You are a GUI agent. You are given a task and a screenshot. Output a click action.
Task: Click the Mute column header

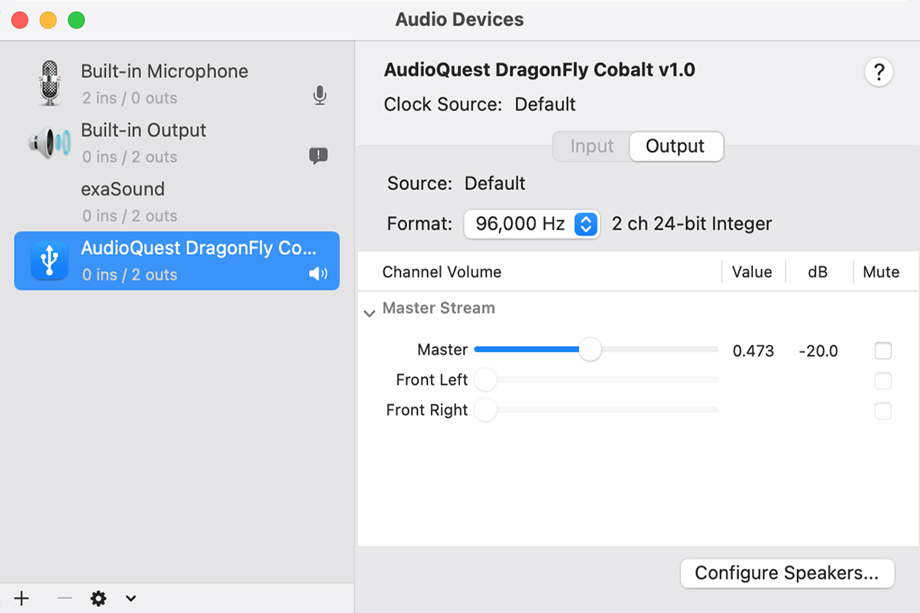coord(881,272)
